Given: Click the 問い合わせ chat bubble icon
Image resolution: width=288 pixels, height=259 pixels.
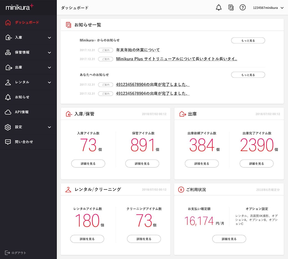Looking at the screenshot, I should point(8,142).
